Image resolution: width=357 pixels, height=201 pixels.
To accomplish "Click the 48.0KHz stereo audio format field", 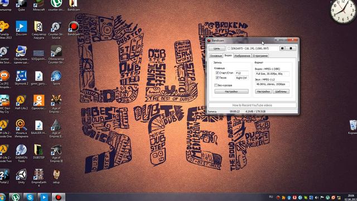I will coord(272,84).
